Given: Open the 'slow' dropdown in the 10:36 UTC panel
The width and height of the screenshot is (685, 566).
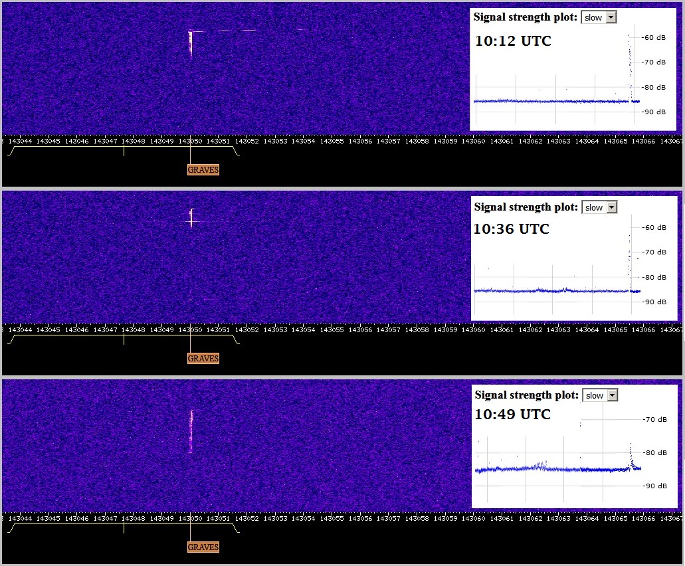Looking at the screenshot, I should point(599,207).
